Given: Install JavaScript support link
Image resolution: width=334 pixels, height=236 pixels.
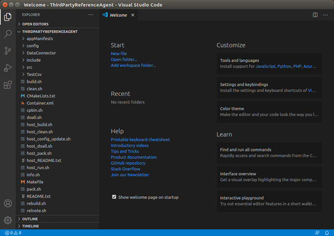Looking at the screenshot, I should (265, 66).
